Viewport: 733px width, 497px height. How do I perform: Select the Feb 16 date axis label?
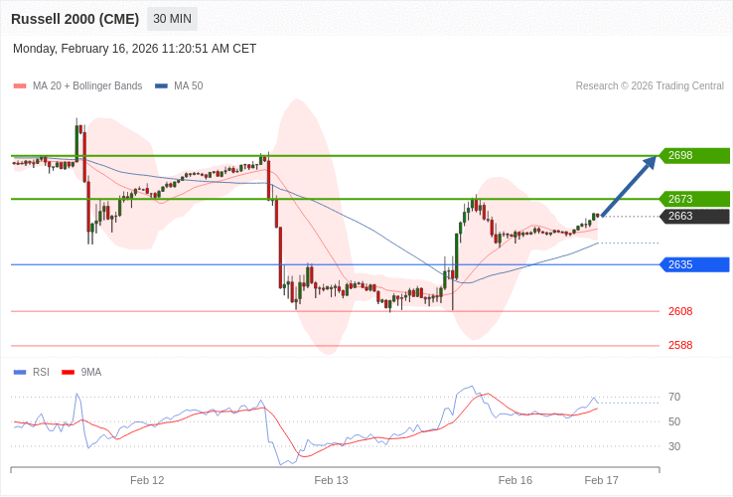tap(515, 480)
